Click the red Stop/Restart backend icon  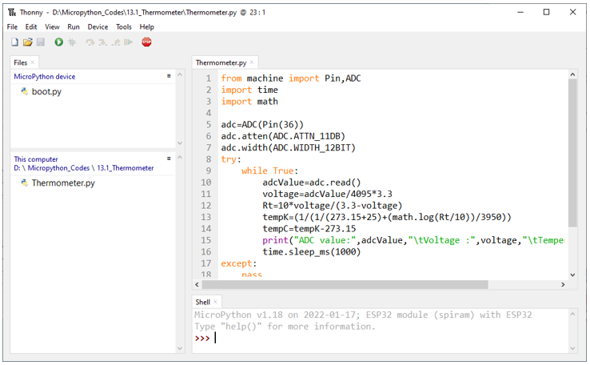click(x=147, y=42)
